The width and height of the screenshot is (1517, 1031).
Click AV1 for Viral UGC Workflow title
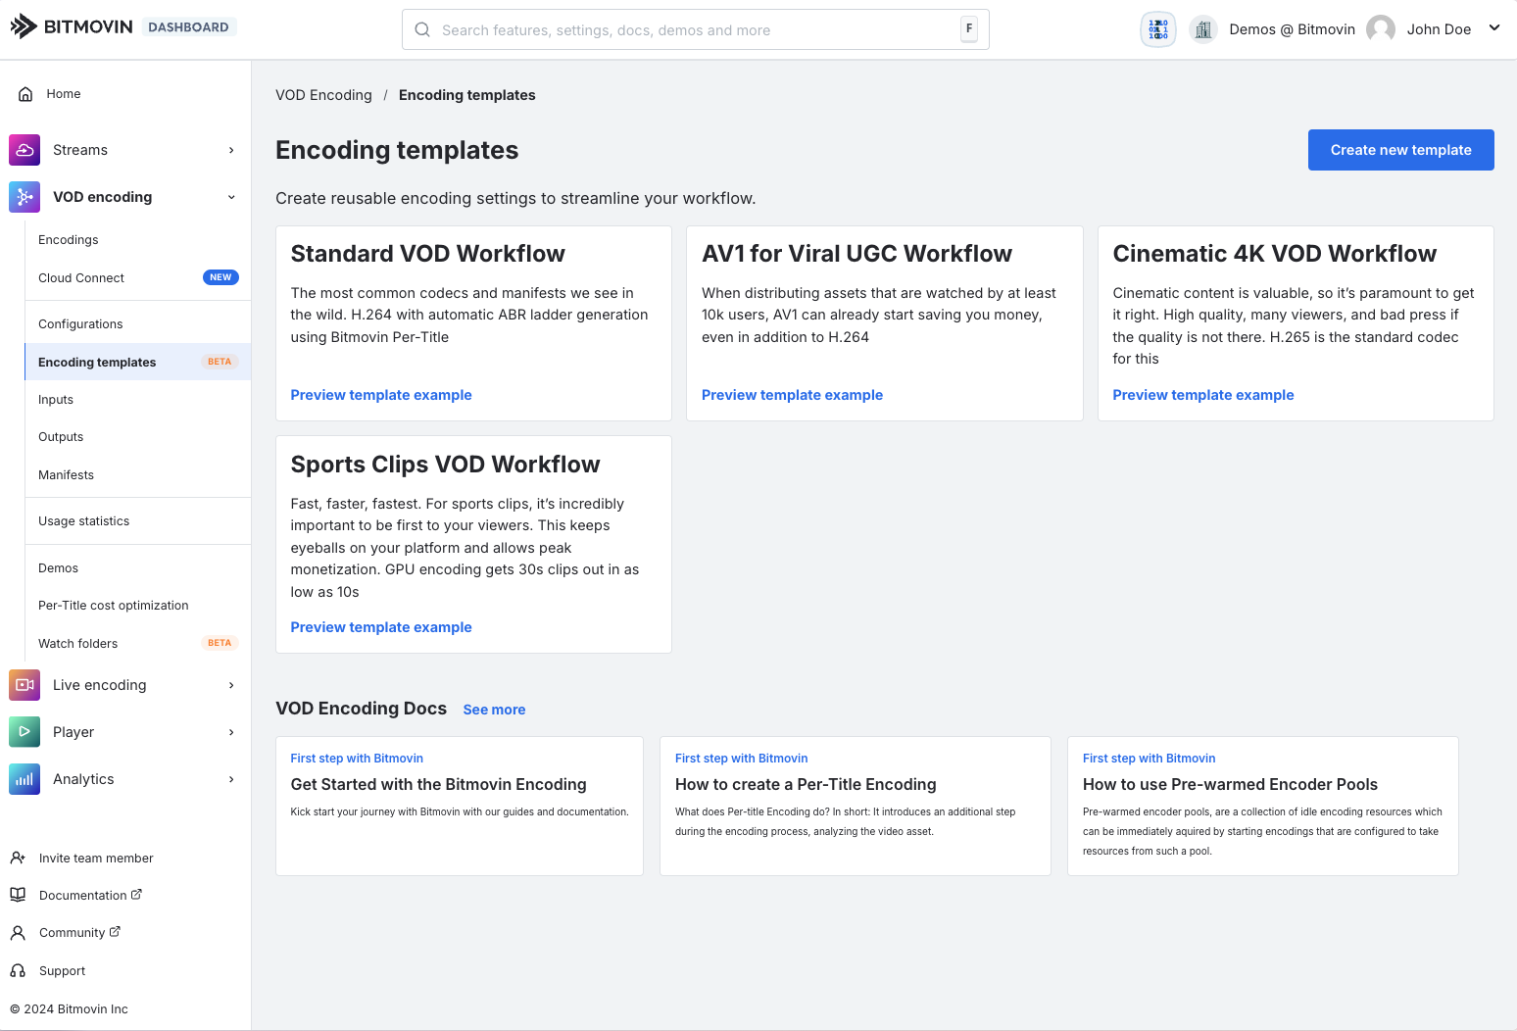856,254
